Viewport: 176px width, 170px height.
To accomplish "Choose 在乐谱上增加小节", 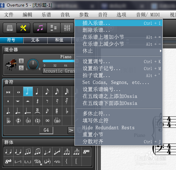I will (119, 37).
